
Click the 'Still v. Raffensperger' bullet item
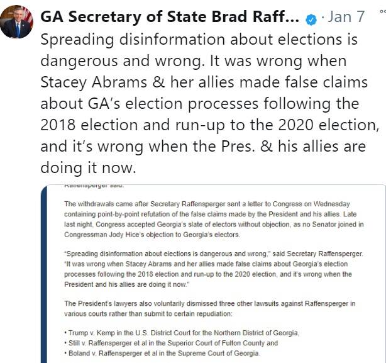pos(171,343)
